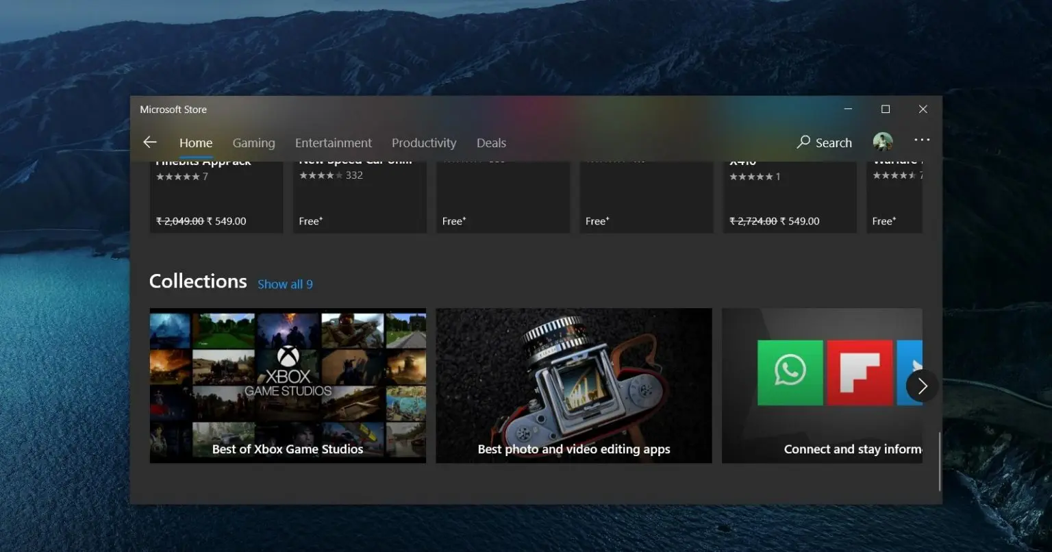Switch to the Deals tab

[x=491, y=143]
